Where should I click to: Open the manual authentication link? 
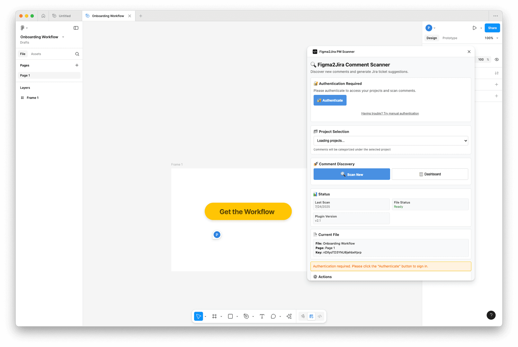coord(390,113)
